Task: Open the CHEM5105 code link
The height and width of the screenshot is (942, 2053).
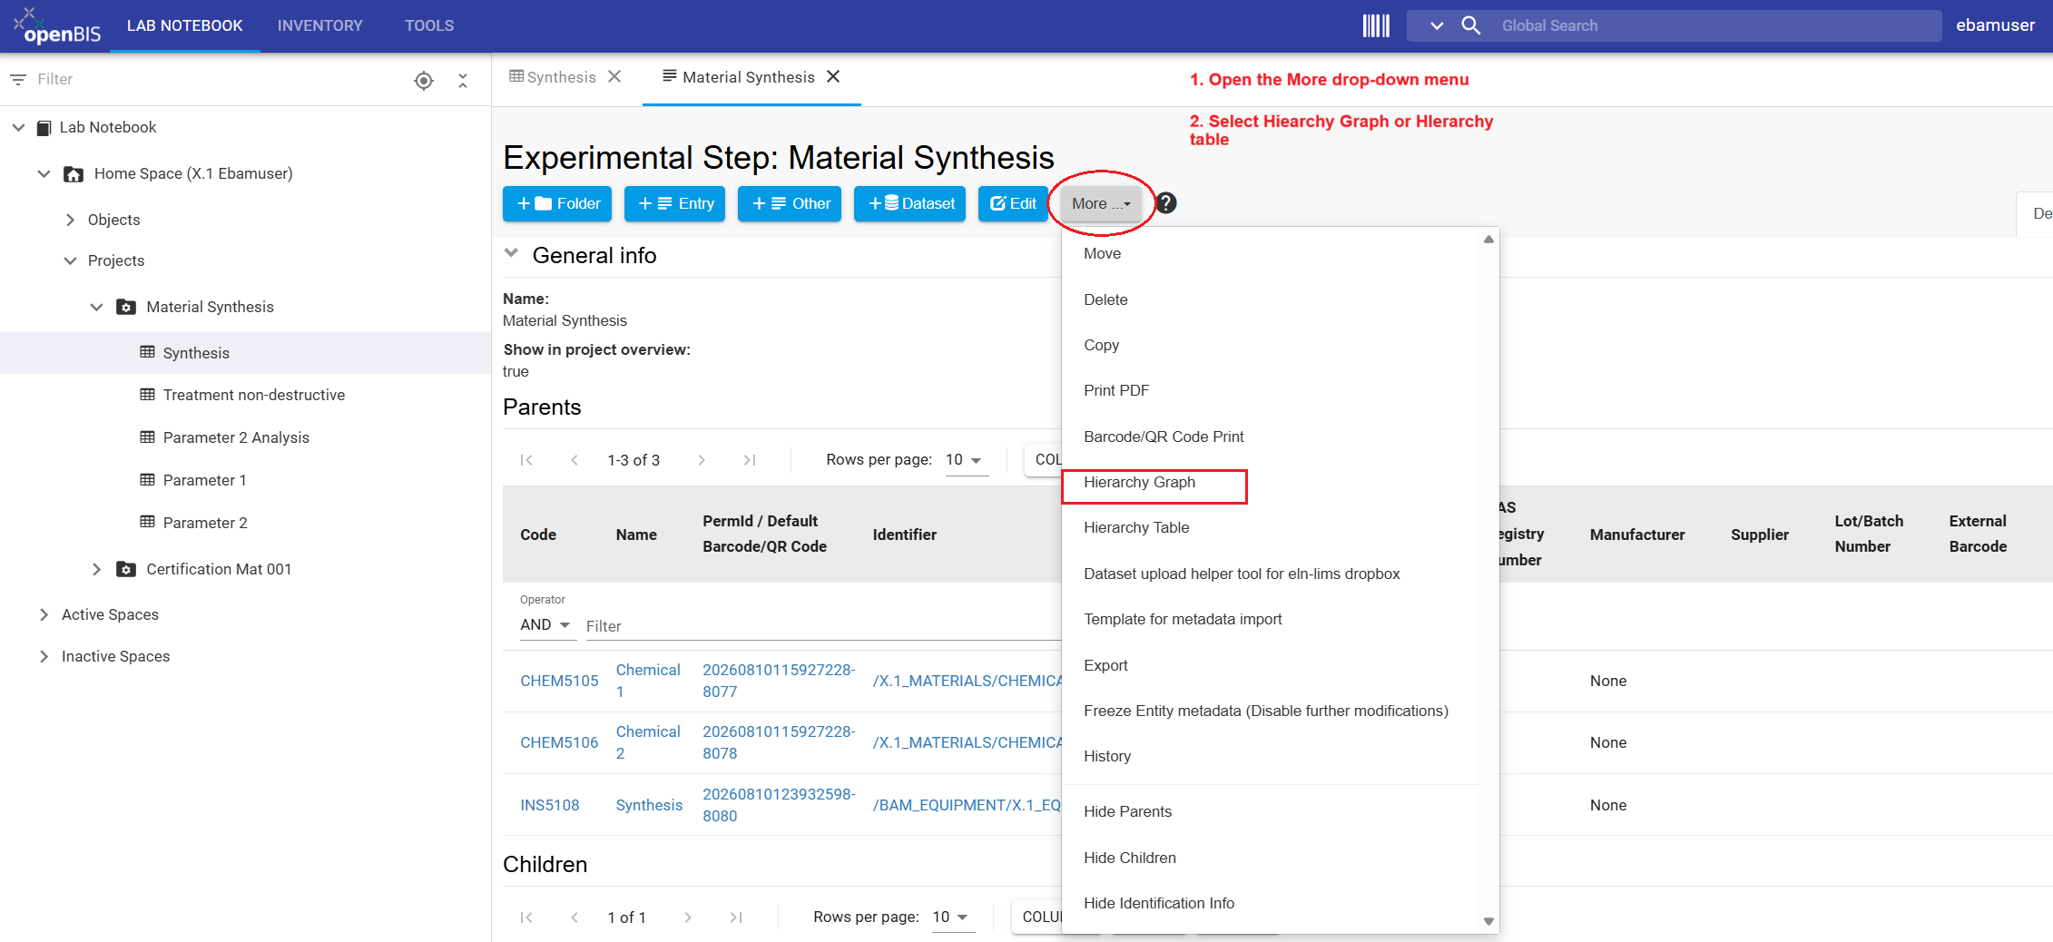Action: pos(559,681)
